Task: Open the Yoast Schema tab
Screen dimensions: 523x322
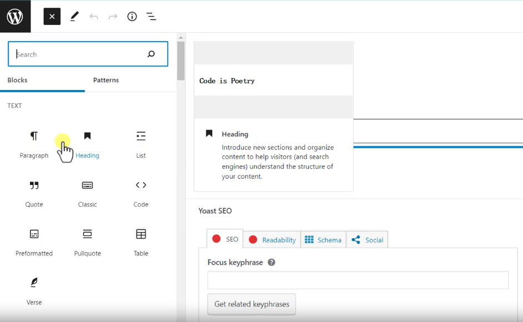Action: coord(323,240)
